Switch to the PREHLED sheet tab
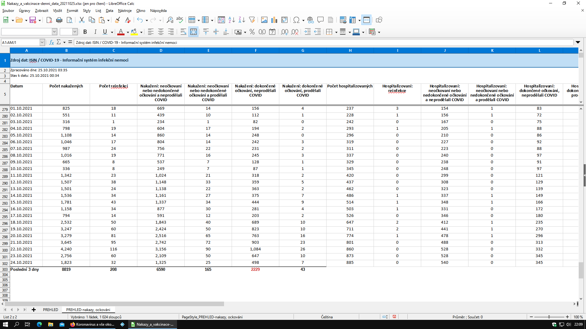This screenshot has width=586, height=329. pos(50,310)
